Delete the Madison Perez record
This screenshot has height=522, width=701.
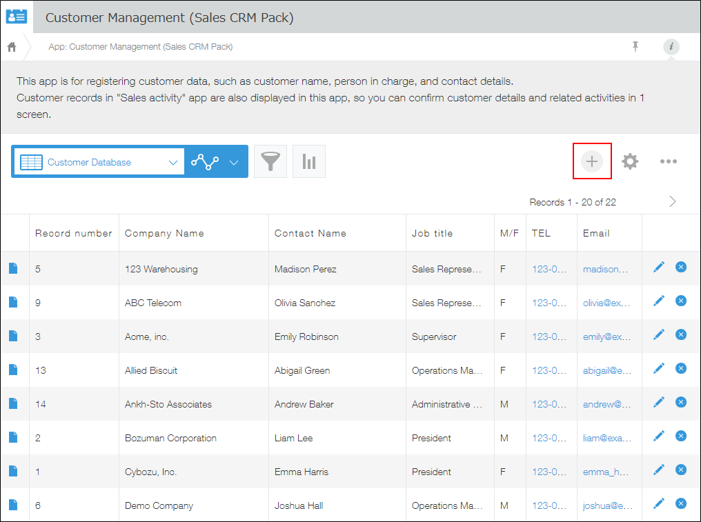click(x=681, y=268)
